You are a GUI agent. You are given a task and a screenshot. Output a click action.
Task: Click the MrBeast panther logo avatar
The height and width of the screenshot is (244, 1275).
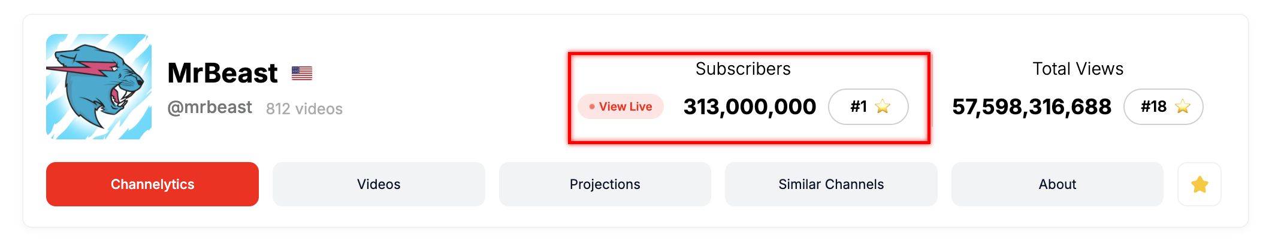click(x=99, y=87)
